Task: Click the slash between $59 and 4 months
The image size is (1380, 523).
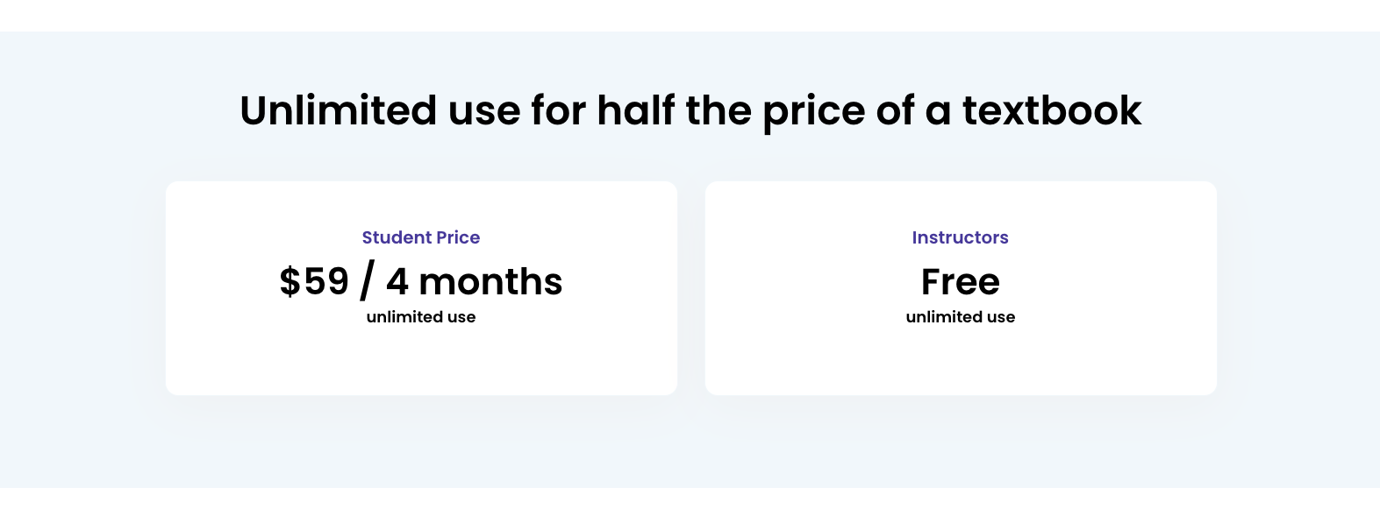Action: pos(367,281)
